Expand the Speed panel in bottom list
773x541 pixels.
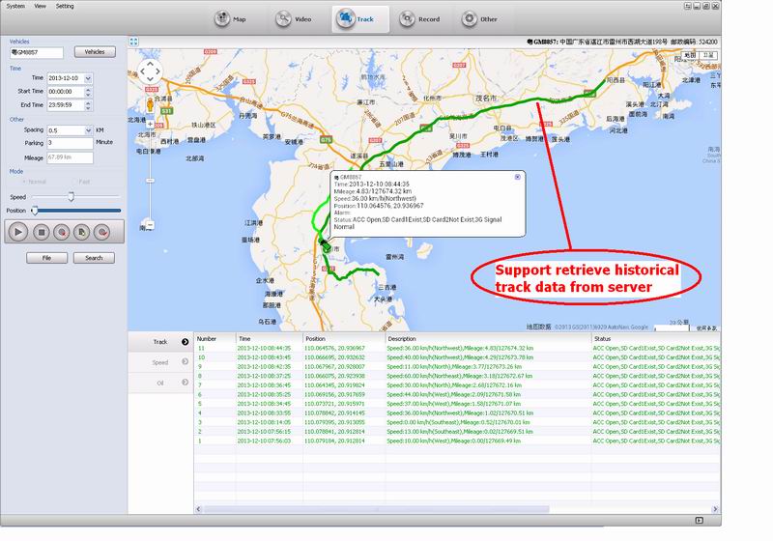(185, 362)
